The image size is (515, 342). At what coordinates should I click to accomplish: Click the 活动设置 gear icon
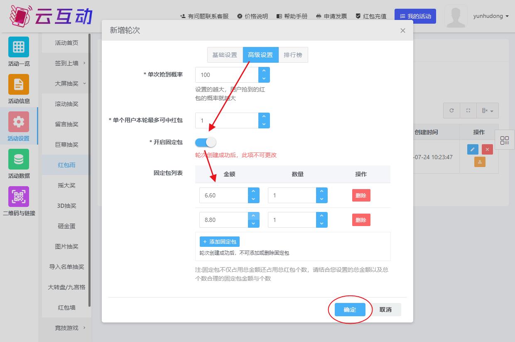click(19, 122)
